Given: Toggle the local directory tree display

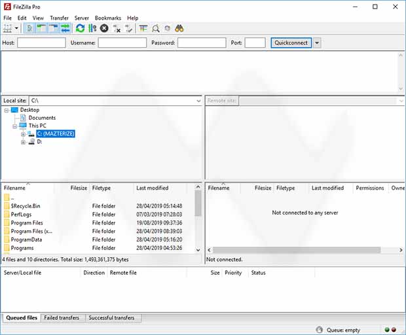Looking at the screenshot, I should pos(41,28).
